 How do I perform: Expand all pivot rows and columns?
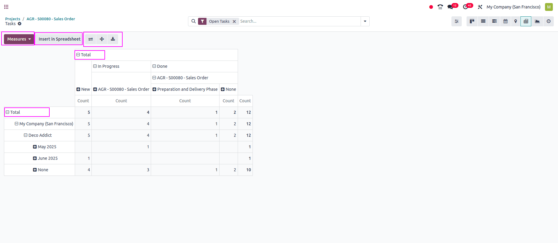coord(102,39)
